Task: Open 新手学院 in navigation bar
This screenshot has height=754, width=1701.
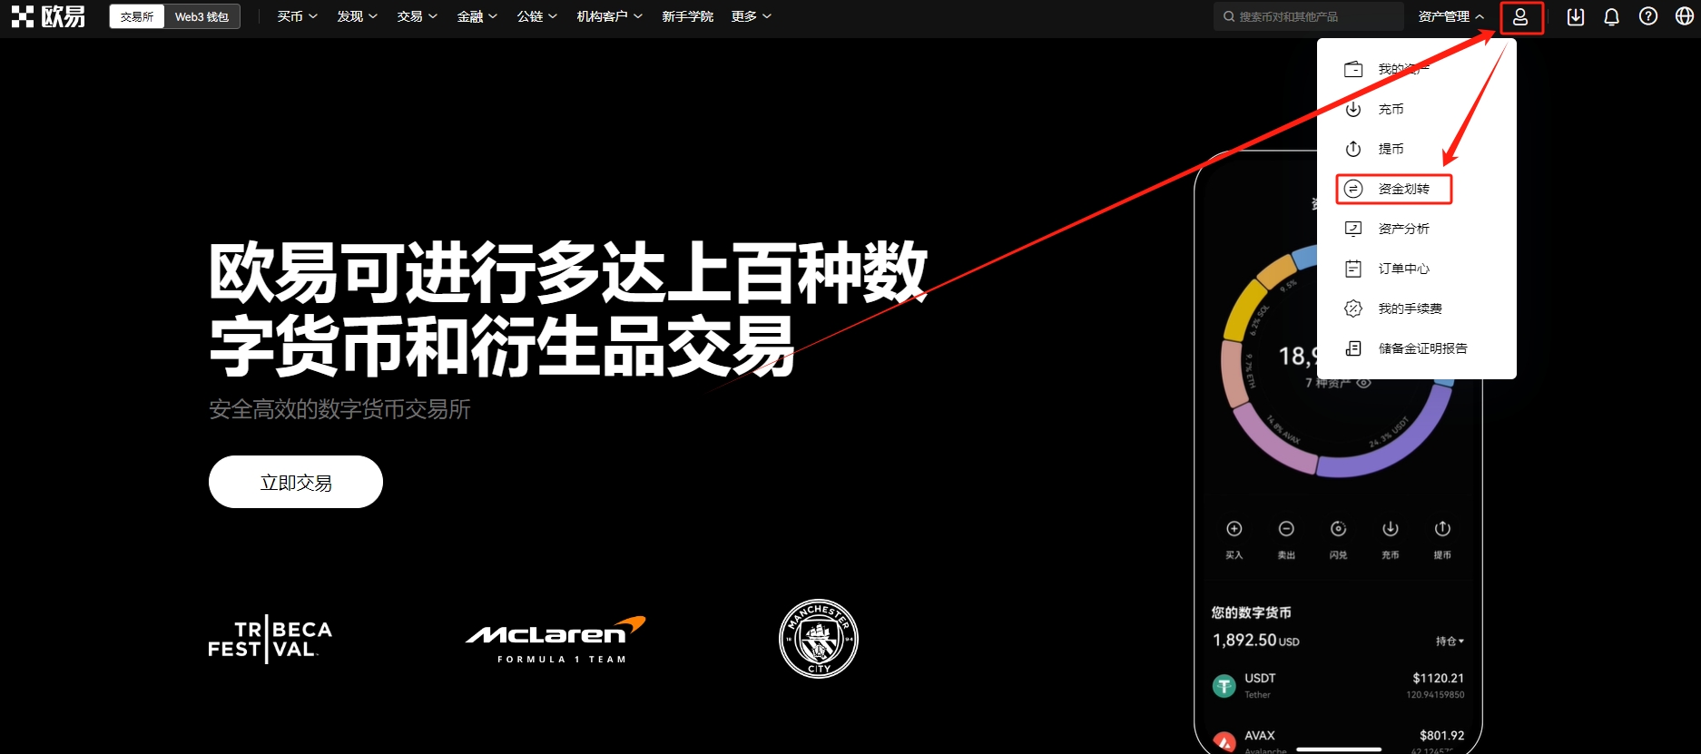Action: click(687, 16)
